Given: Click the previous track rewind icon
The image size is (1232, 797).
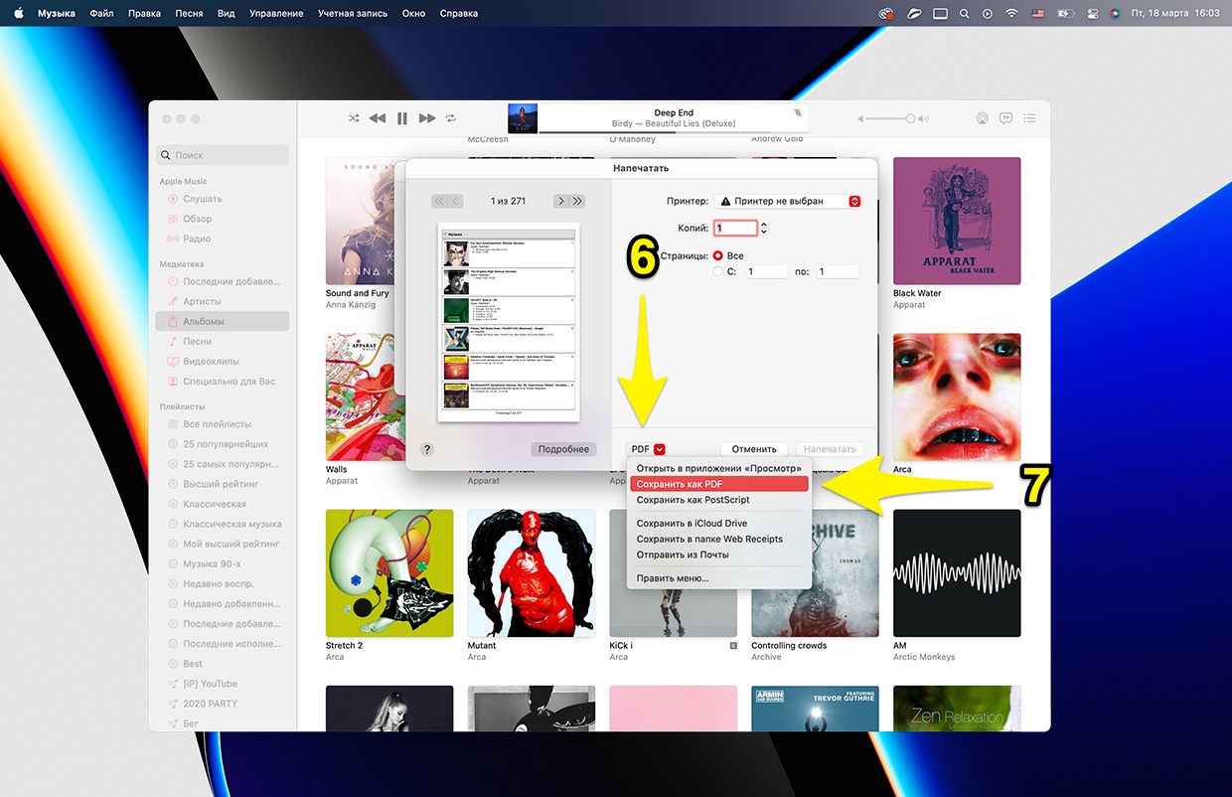Looking at the screenshot, I should click(x=378, y=118).
